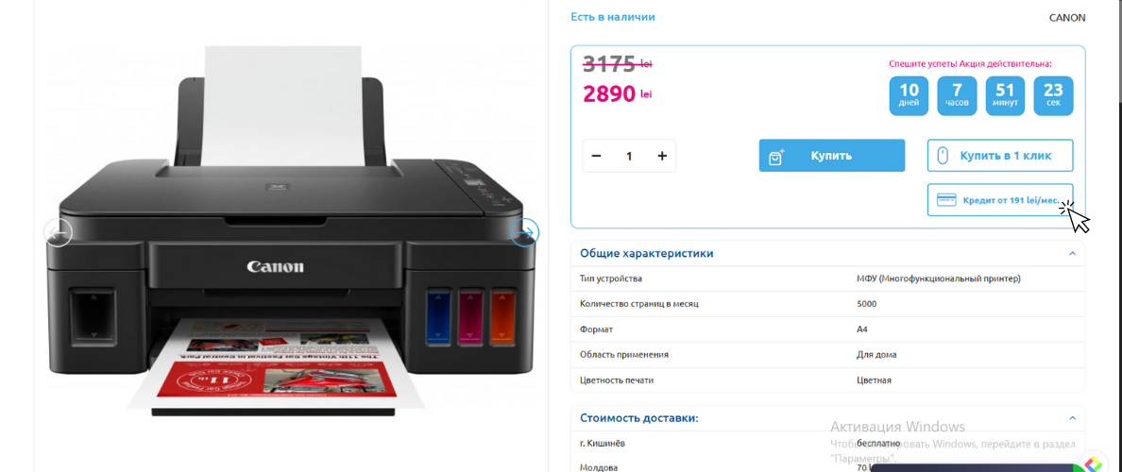Increase quantity with the plus button
Viewport: 1122px width, 472px height.
(662, 156)
